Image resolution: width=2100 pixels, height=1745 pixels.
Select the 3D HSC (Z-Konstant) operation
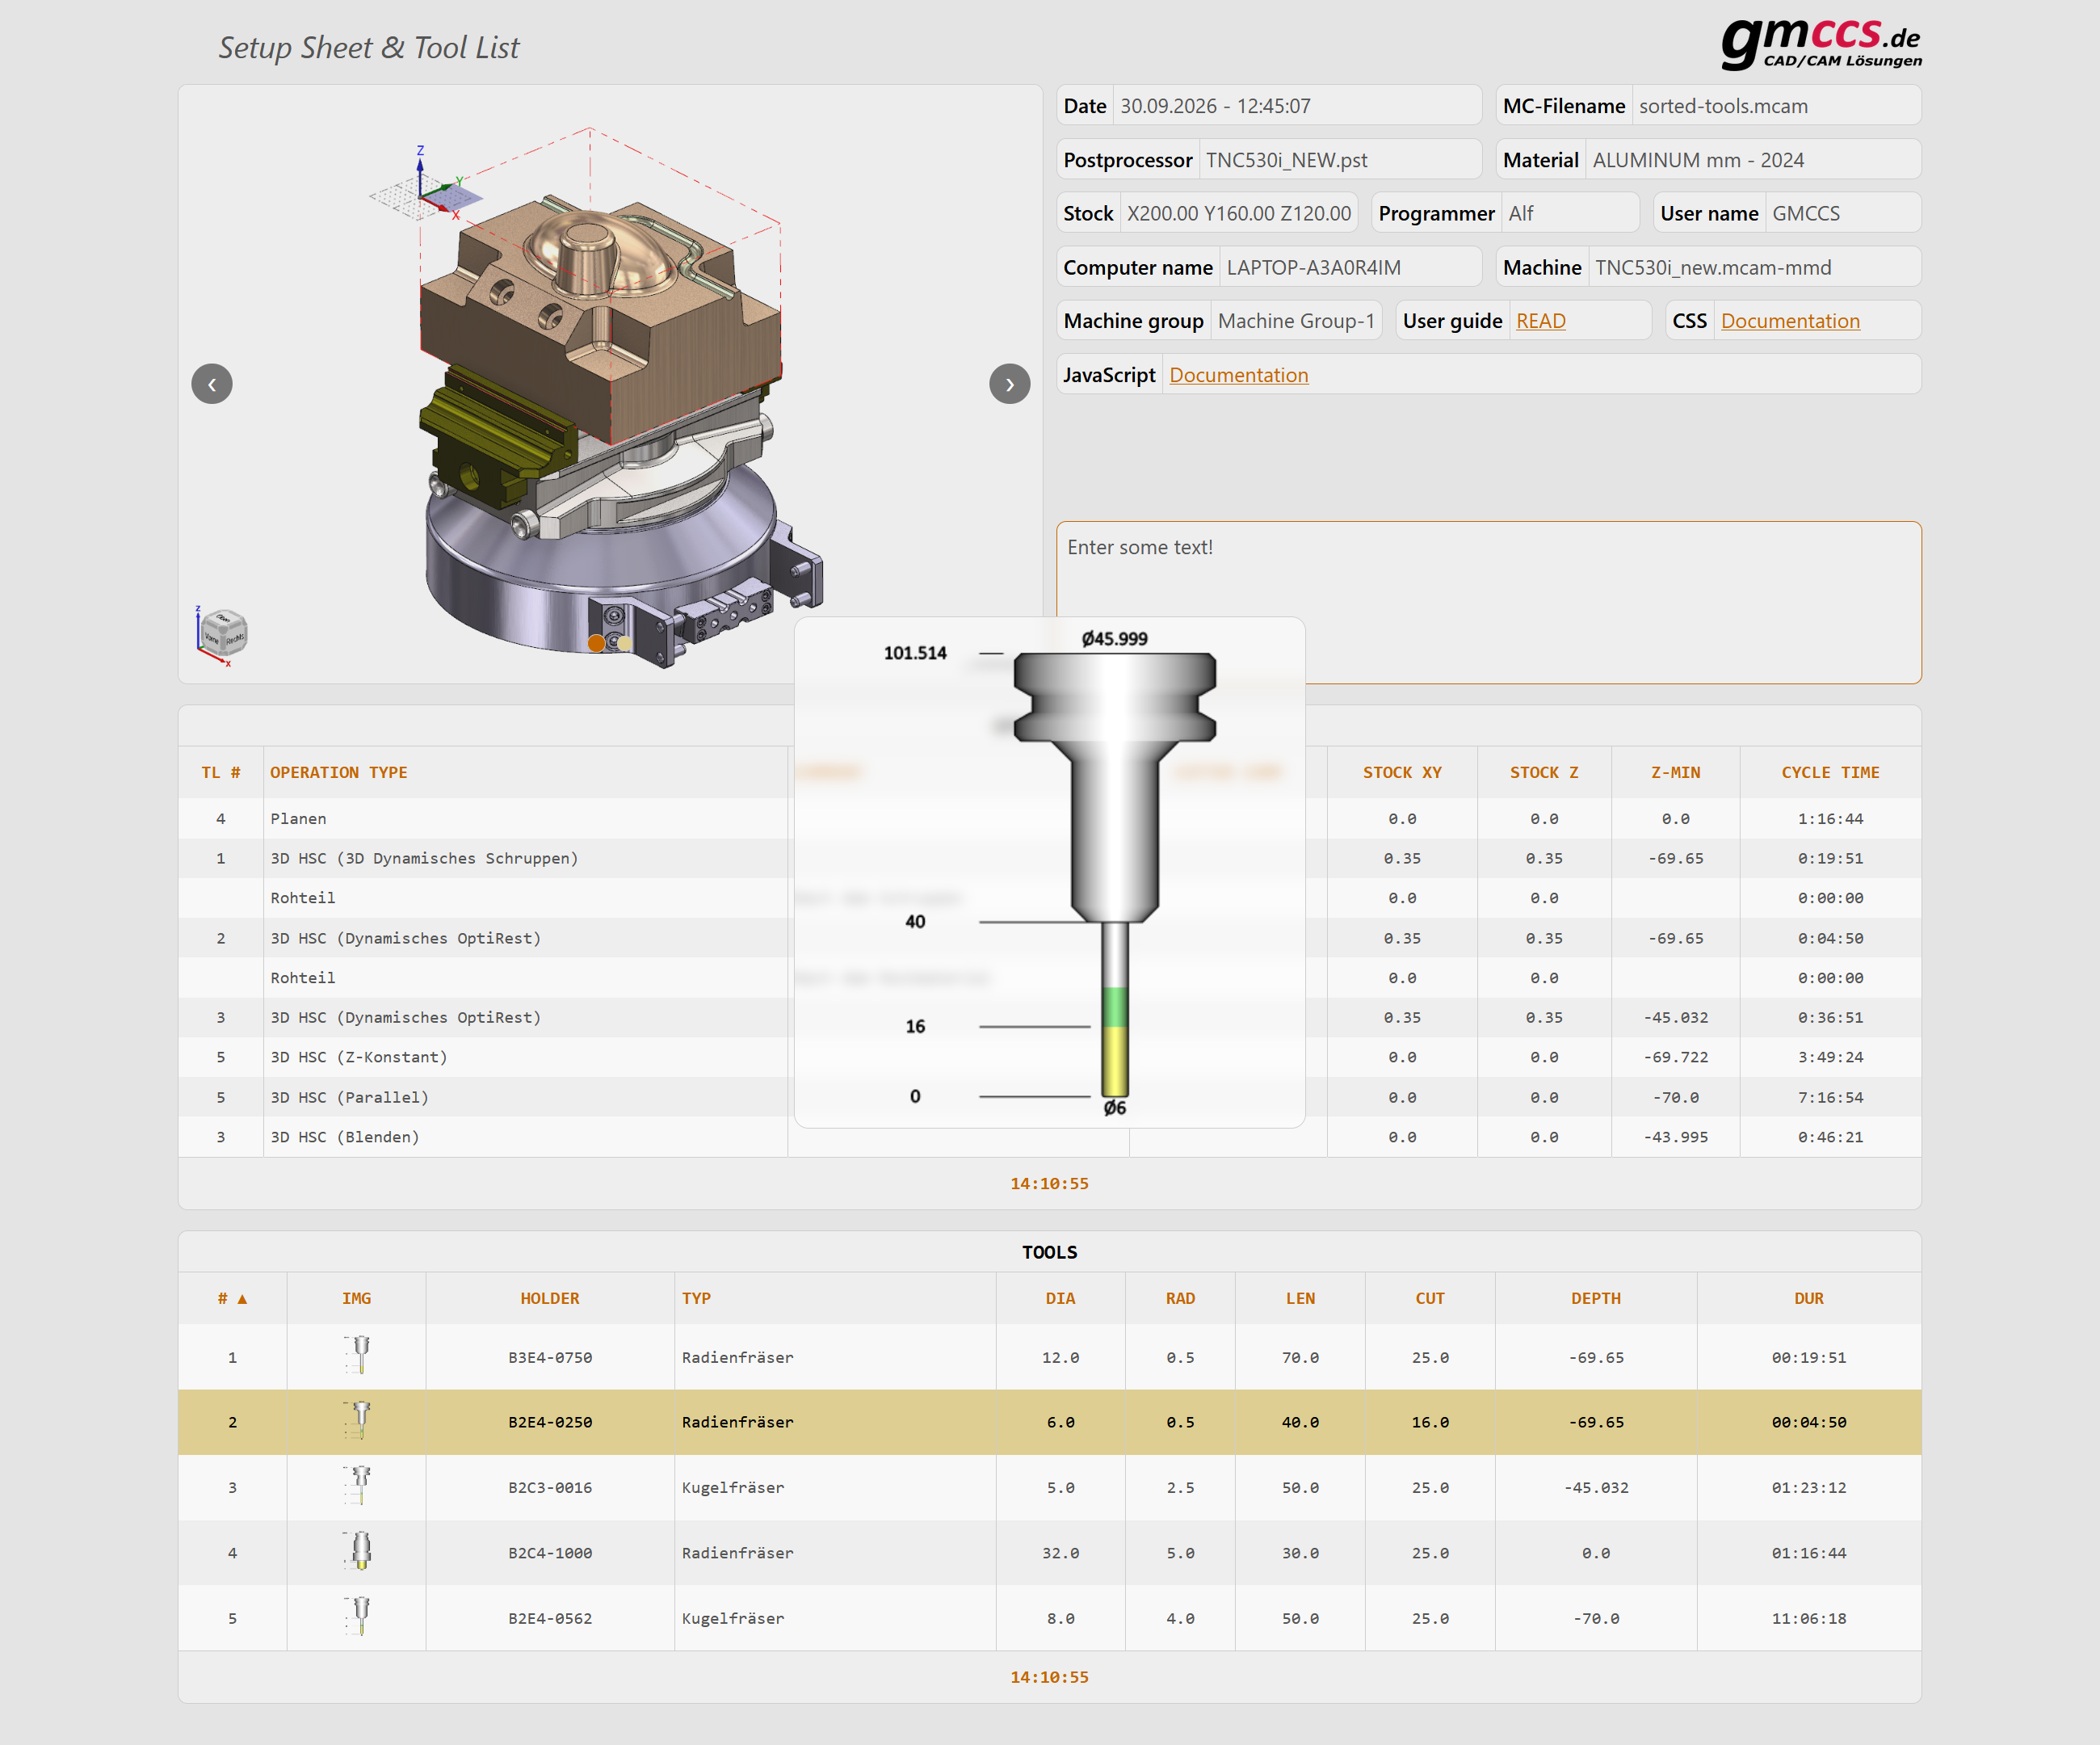tap(1049, 1057)
